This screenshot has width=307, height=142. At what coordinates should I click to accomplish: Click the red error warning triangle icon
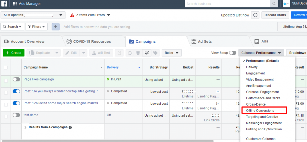pyautogui.click(x=72, y=15)
